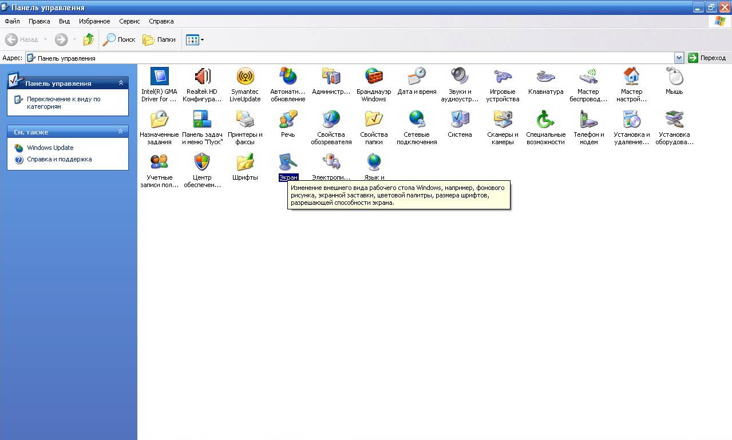Open Установка и удаление программ icon
Viewport: 732px width, 440px height.
pos(631,119)
